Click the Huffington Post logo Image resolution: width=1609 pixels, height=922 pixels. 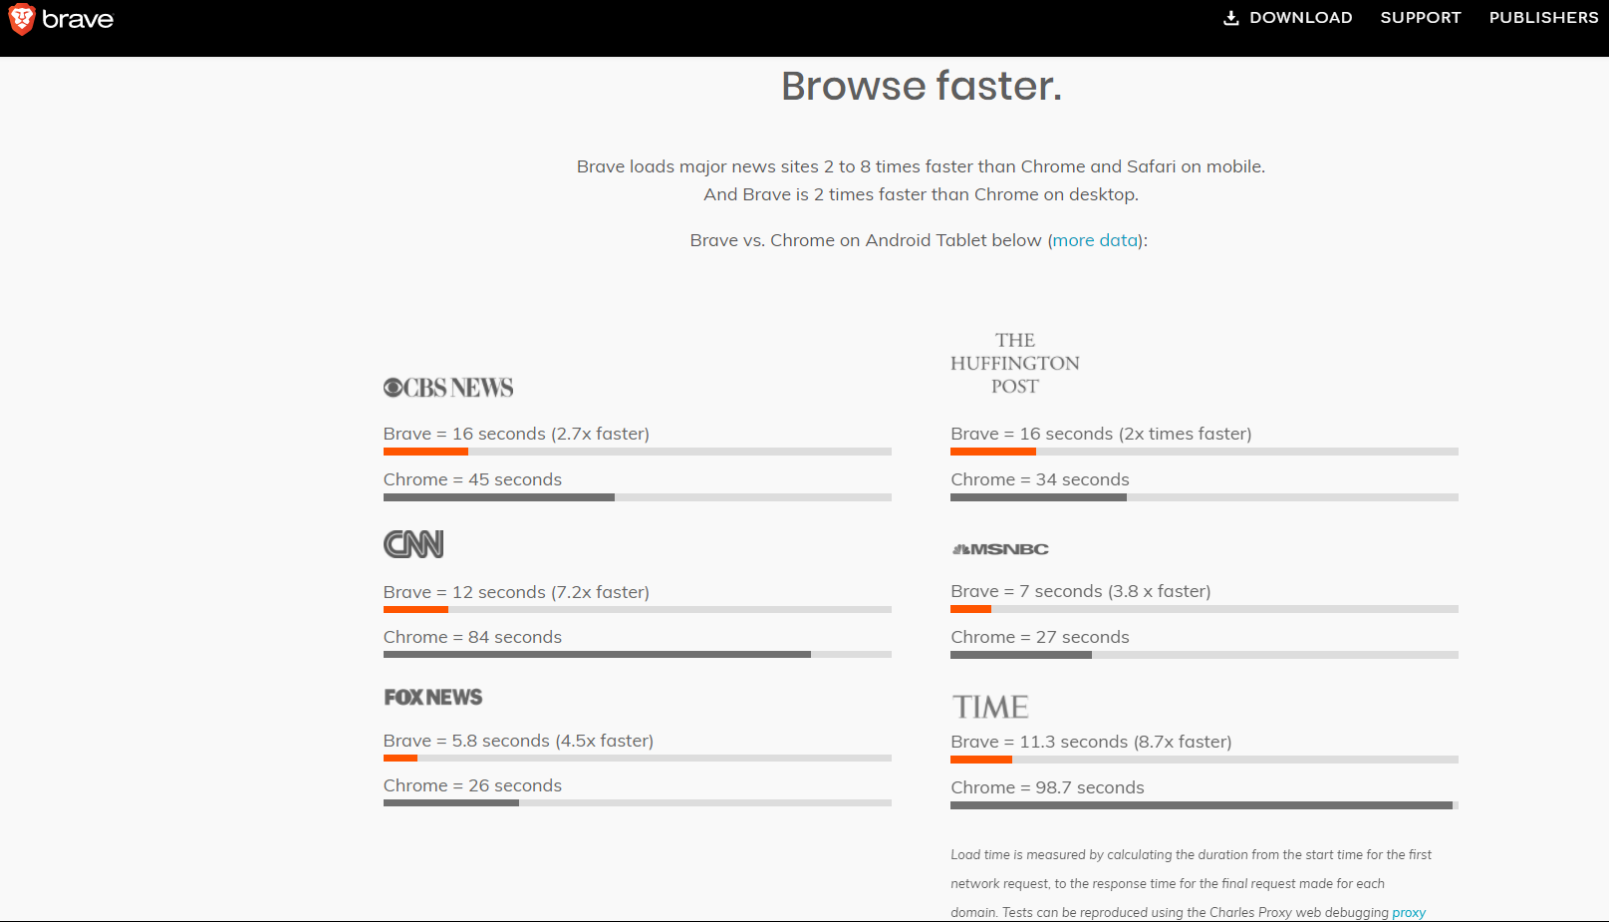coord(1014,364)
